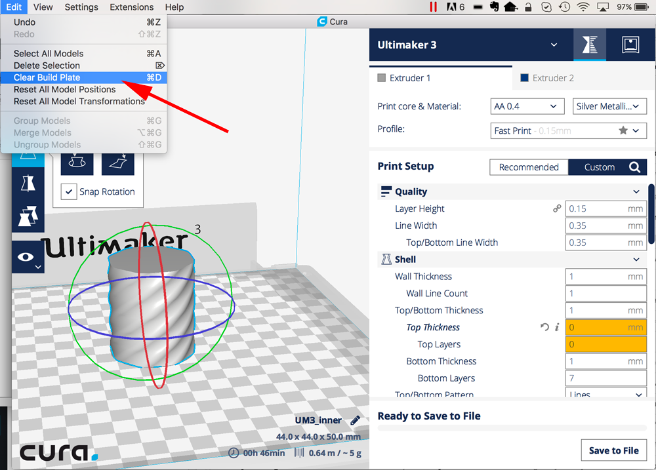Toggle the Snap Rotation checkbox
Viewport: 656px width, 470px height.
69,192
